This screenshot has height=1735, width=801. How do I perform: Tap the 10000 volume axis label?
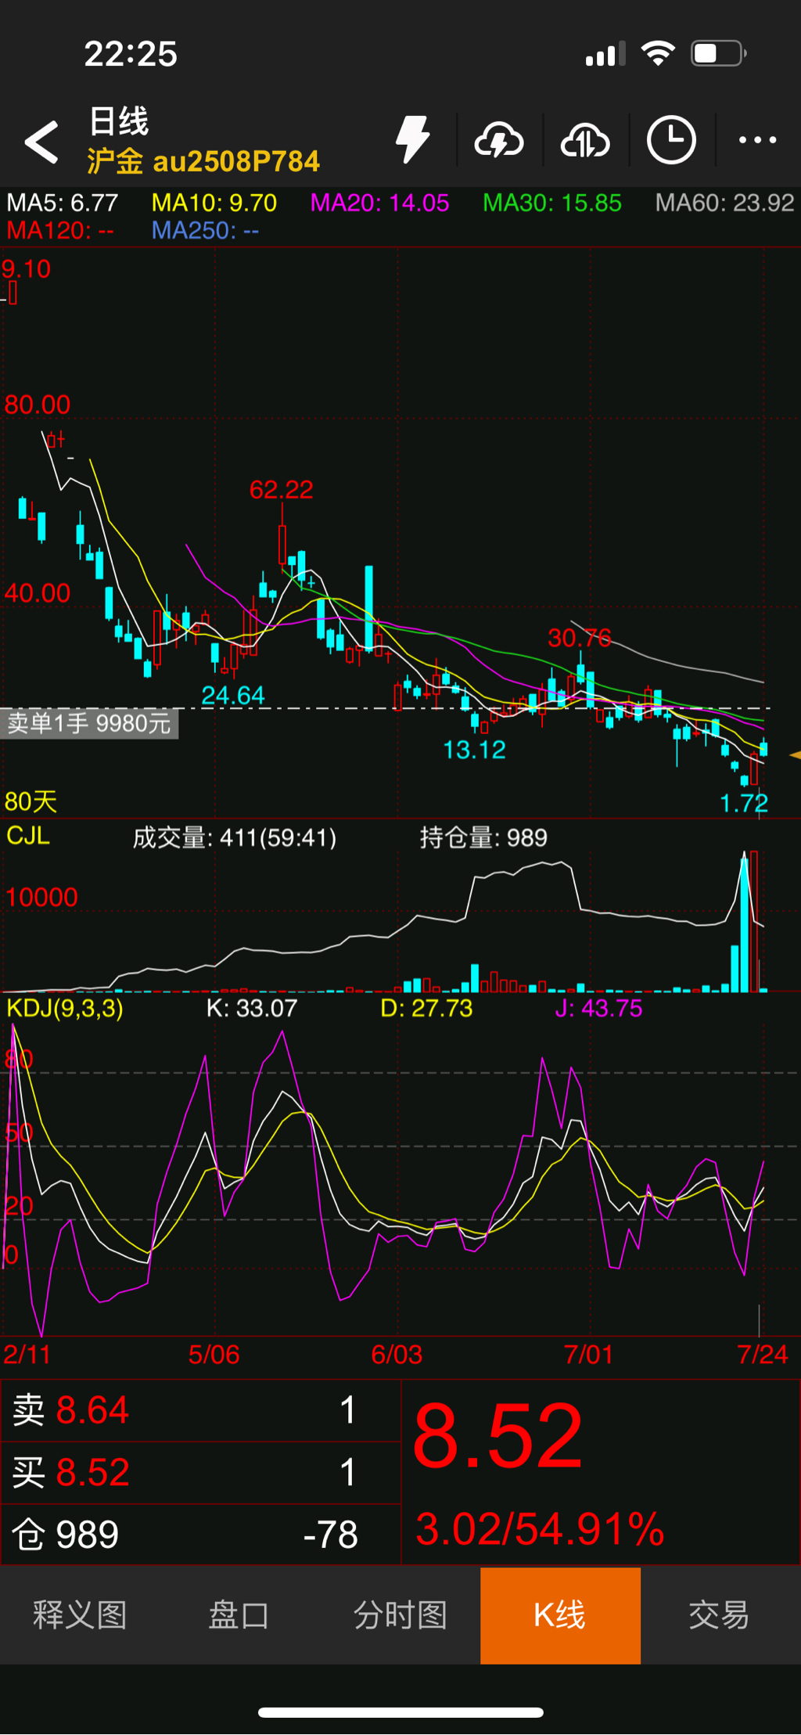pos(41,897)
